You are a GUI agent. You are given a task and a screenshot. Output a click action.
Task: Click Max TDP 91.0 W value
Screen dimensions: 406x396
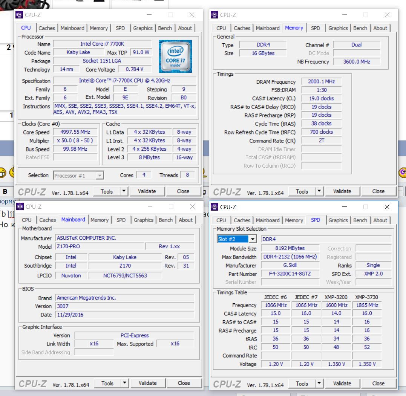point(141,52)
